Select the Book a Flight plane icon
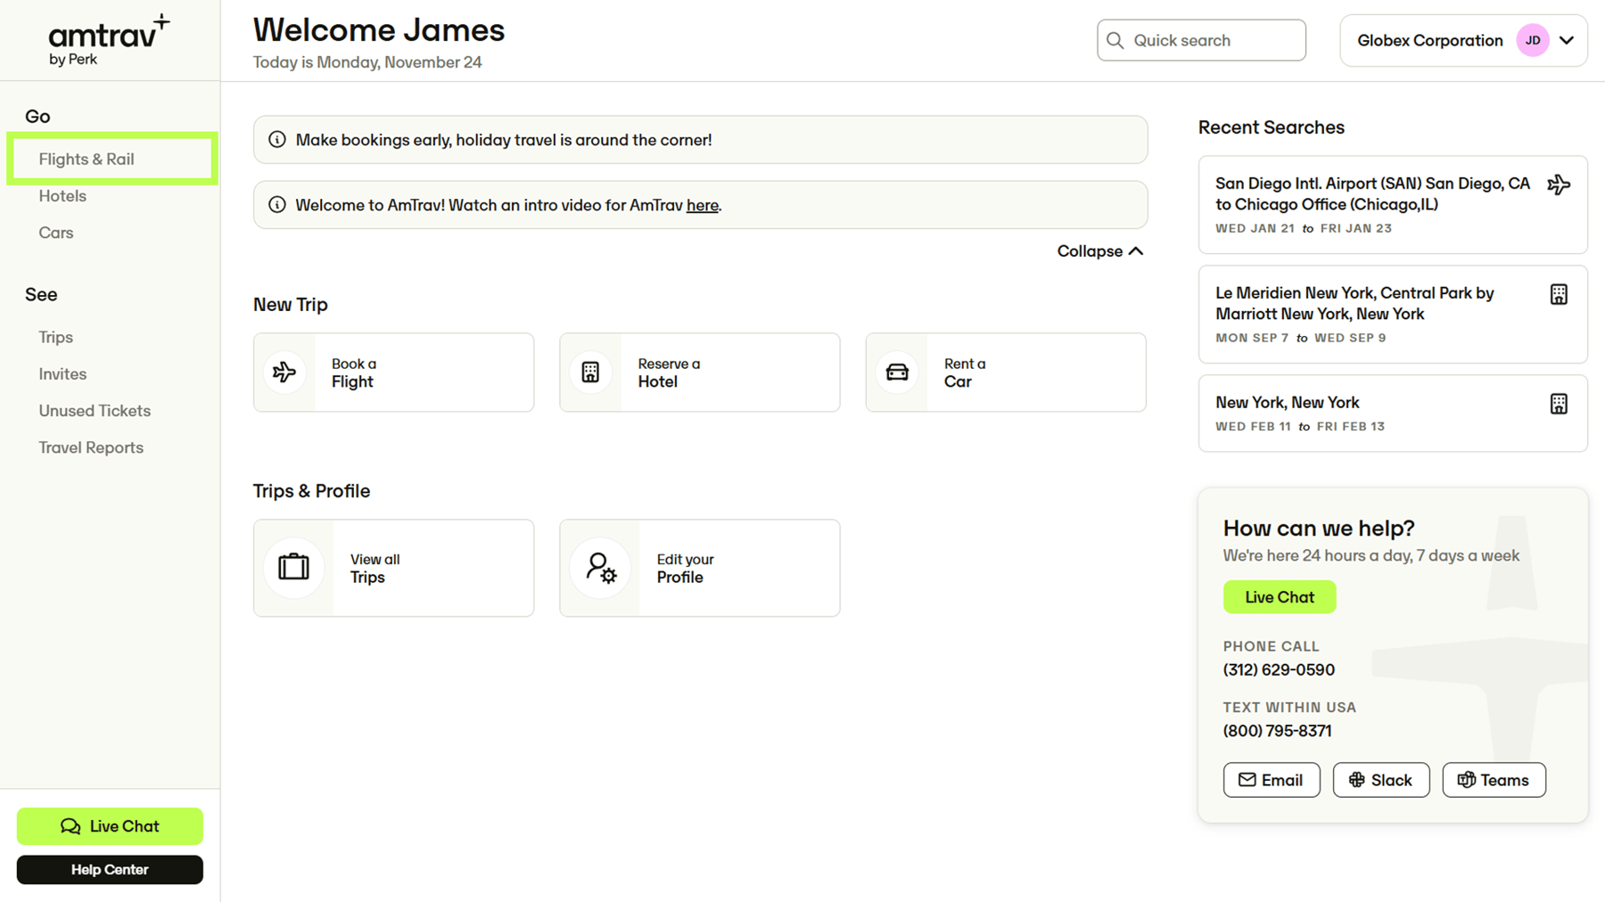Screen dimensions: 1605x902 click(x=284, y=373)
